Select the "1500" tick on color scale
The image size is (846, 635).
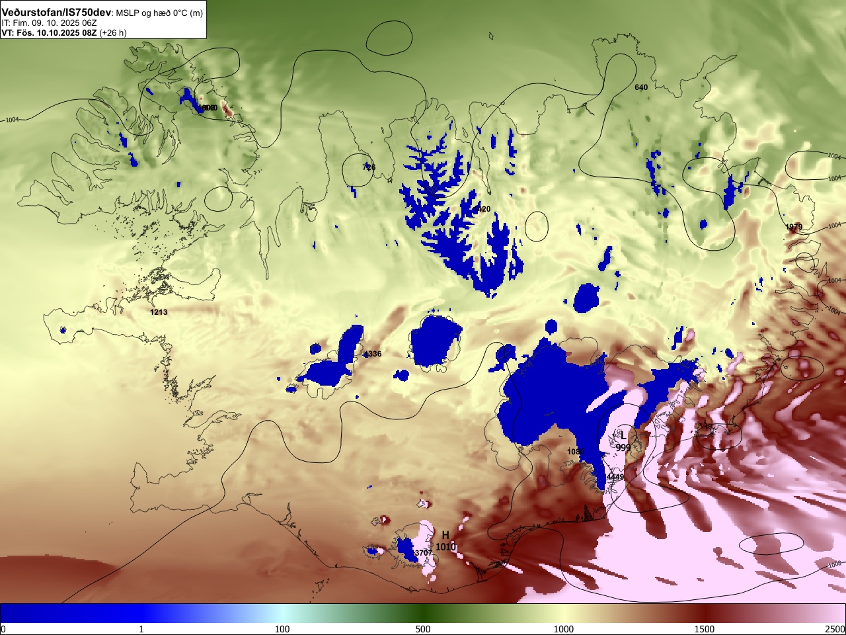(705, 629)
